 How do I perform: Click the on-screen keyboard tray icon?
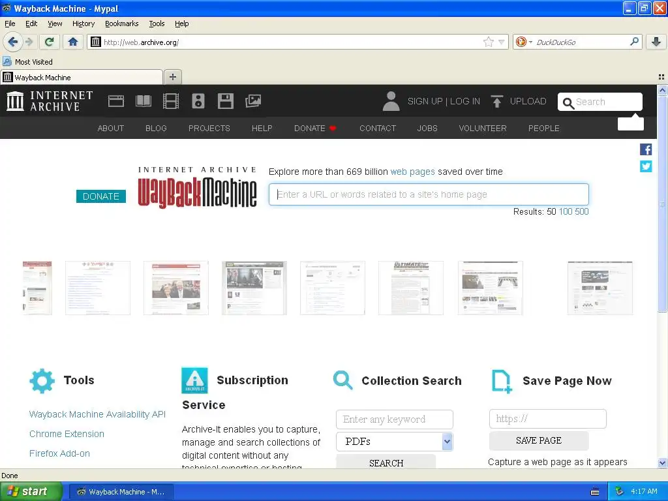(x=595, y=492)
